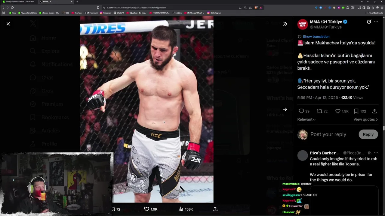The height and width of the screenshot is (216, 385).
Task: Click share icon below the photo
Action: [215, 209]
